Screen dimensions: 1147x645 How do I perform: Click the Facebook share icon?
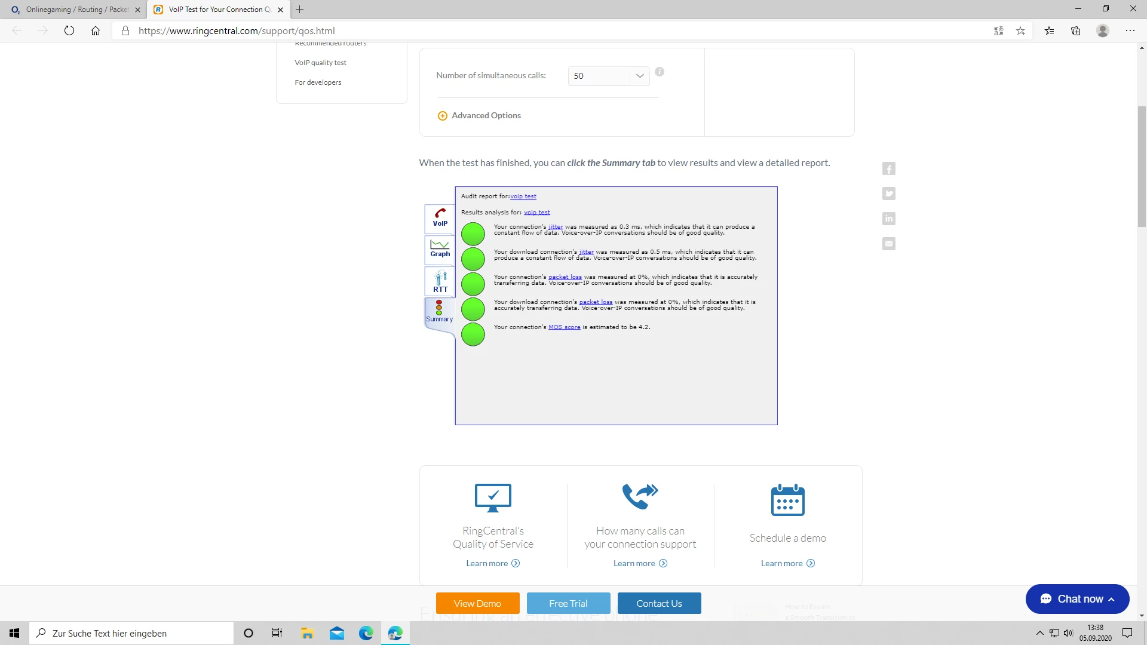pyautogui.click(x=889, y=169)
